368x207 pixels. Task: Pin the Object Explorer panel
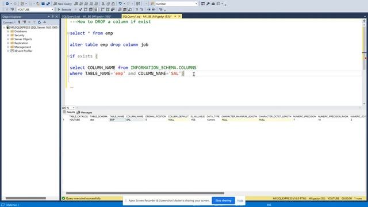pyautogui.click(x=52, y=17)
